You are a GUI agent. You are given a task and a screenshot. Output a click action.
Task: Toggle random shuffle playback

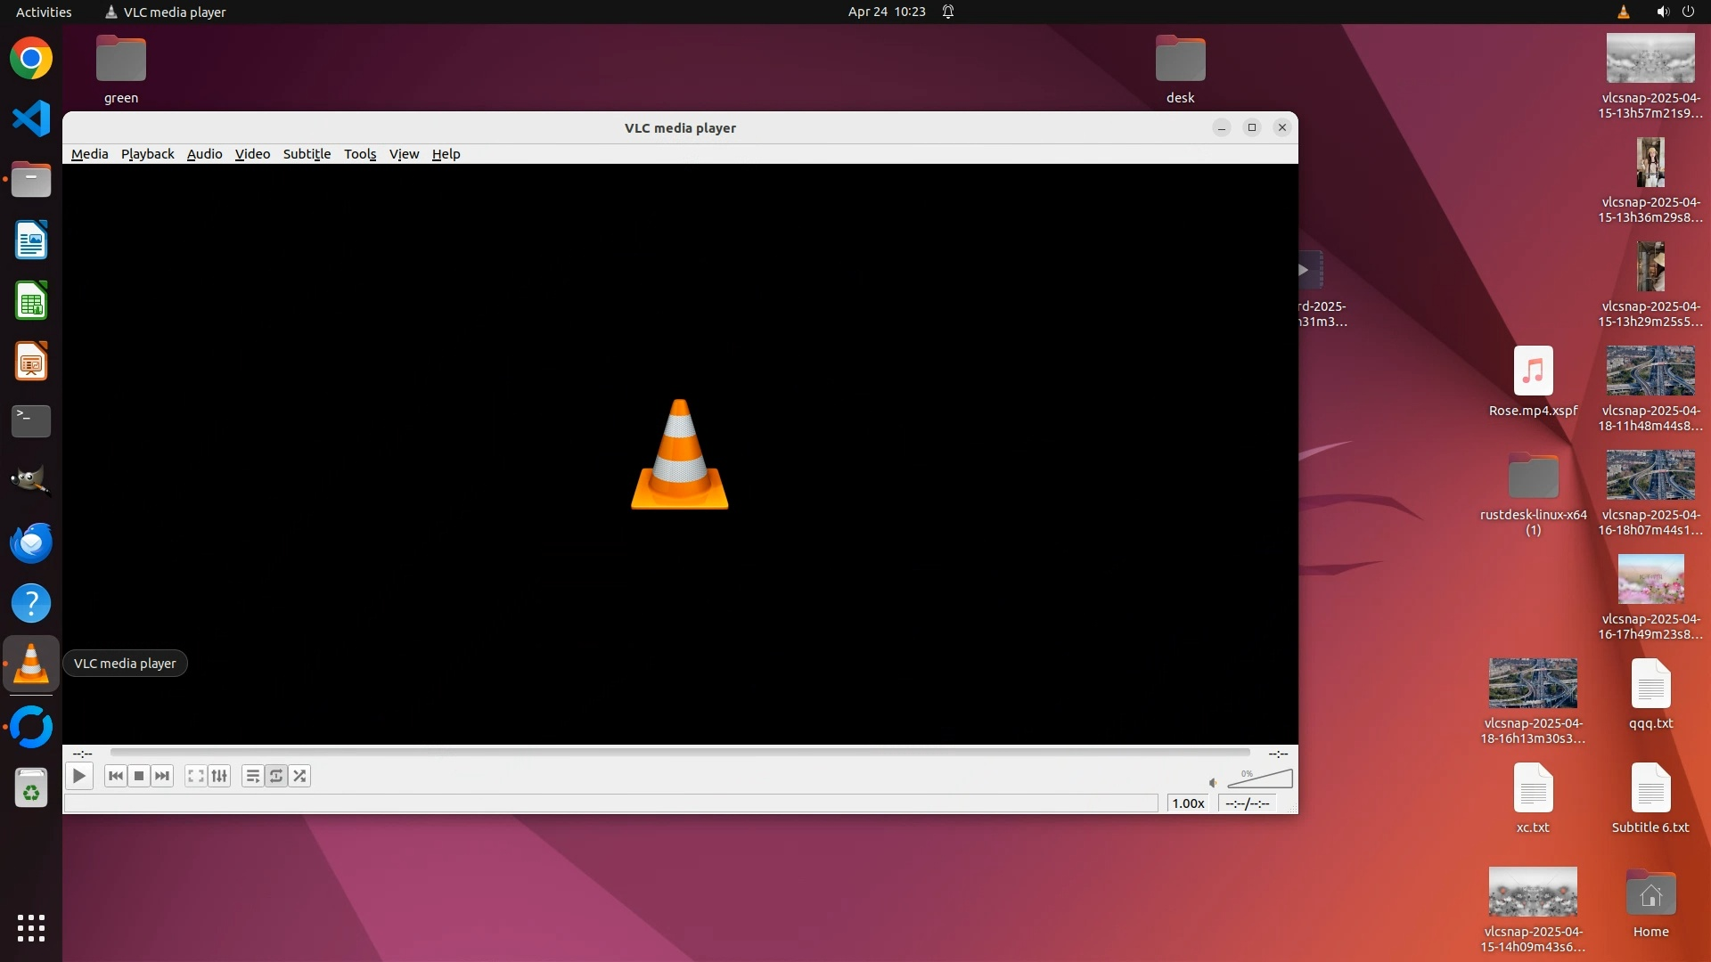coord(299,776)
